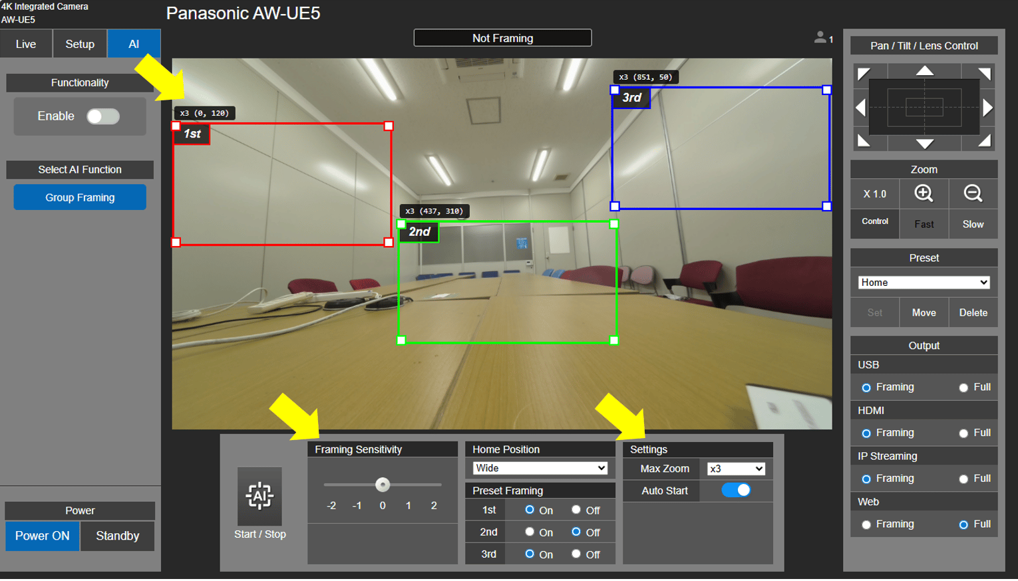Click the Not Framing status box

tap(502, 38)
